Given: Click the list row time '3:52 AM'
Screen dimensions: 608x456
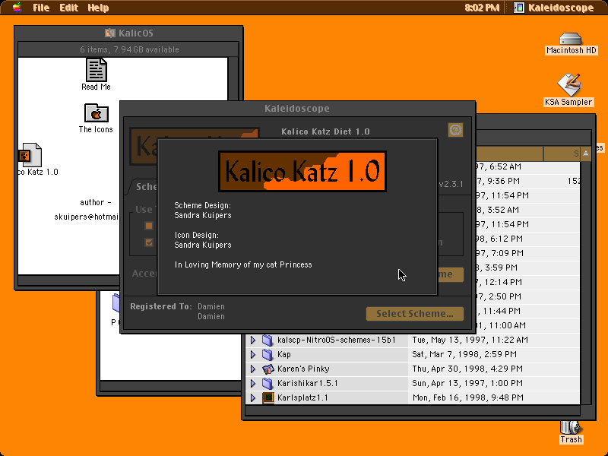Looking at the screenshot, I should 502,210.
